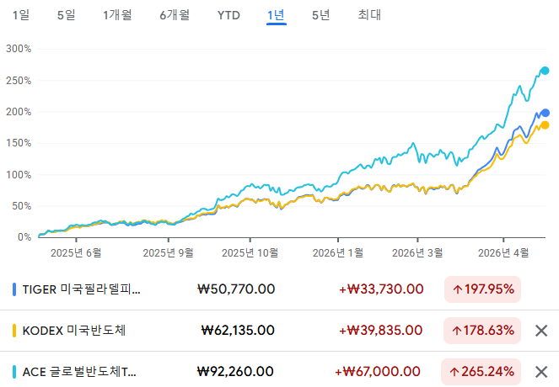Click the blue TIGER endpoint dot
559x387 pixels.
tap(546, 113)
